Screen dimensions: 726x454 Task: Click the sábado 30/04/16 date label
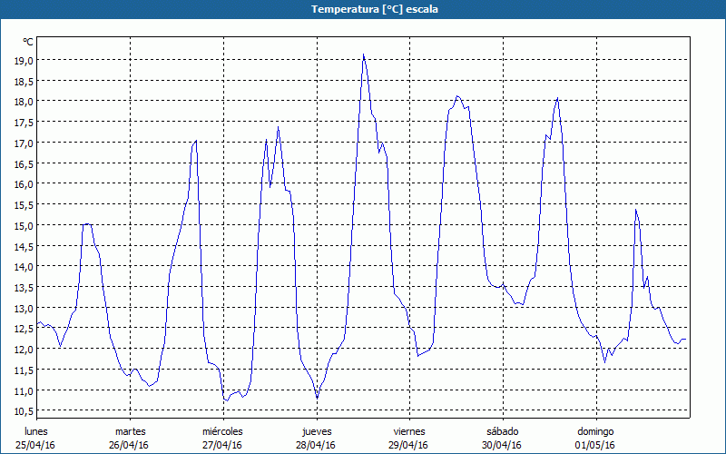click(x=503, y=439)
